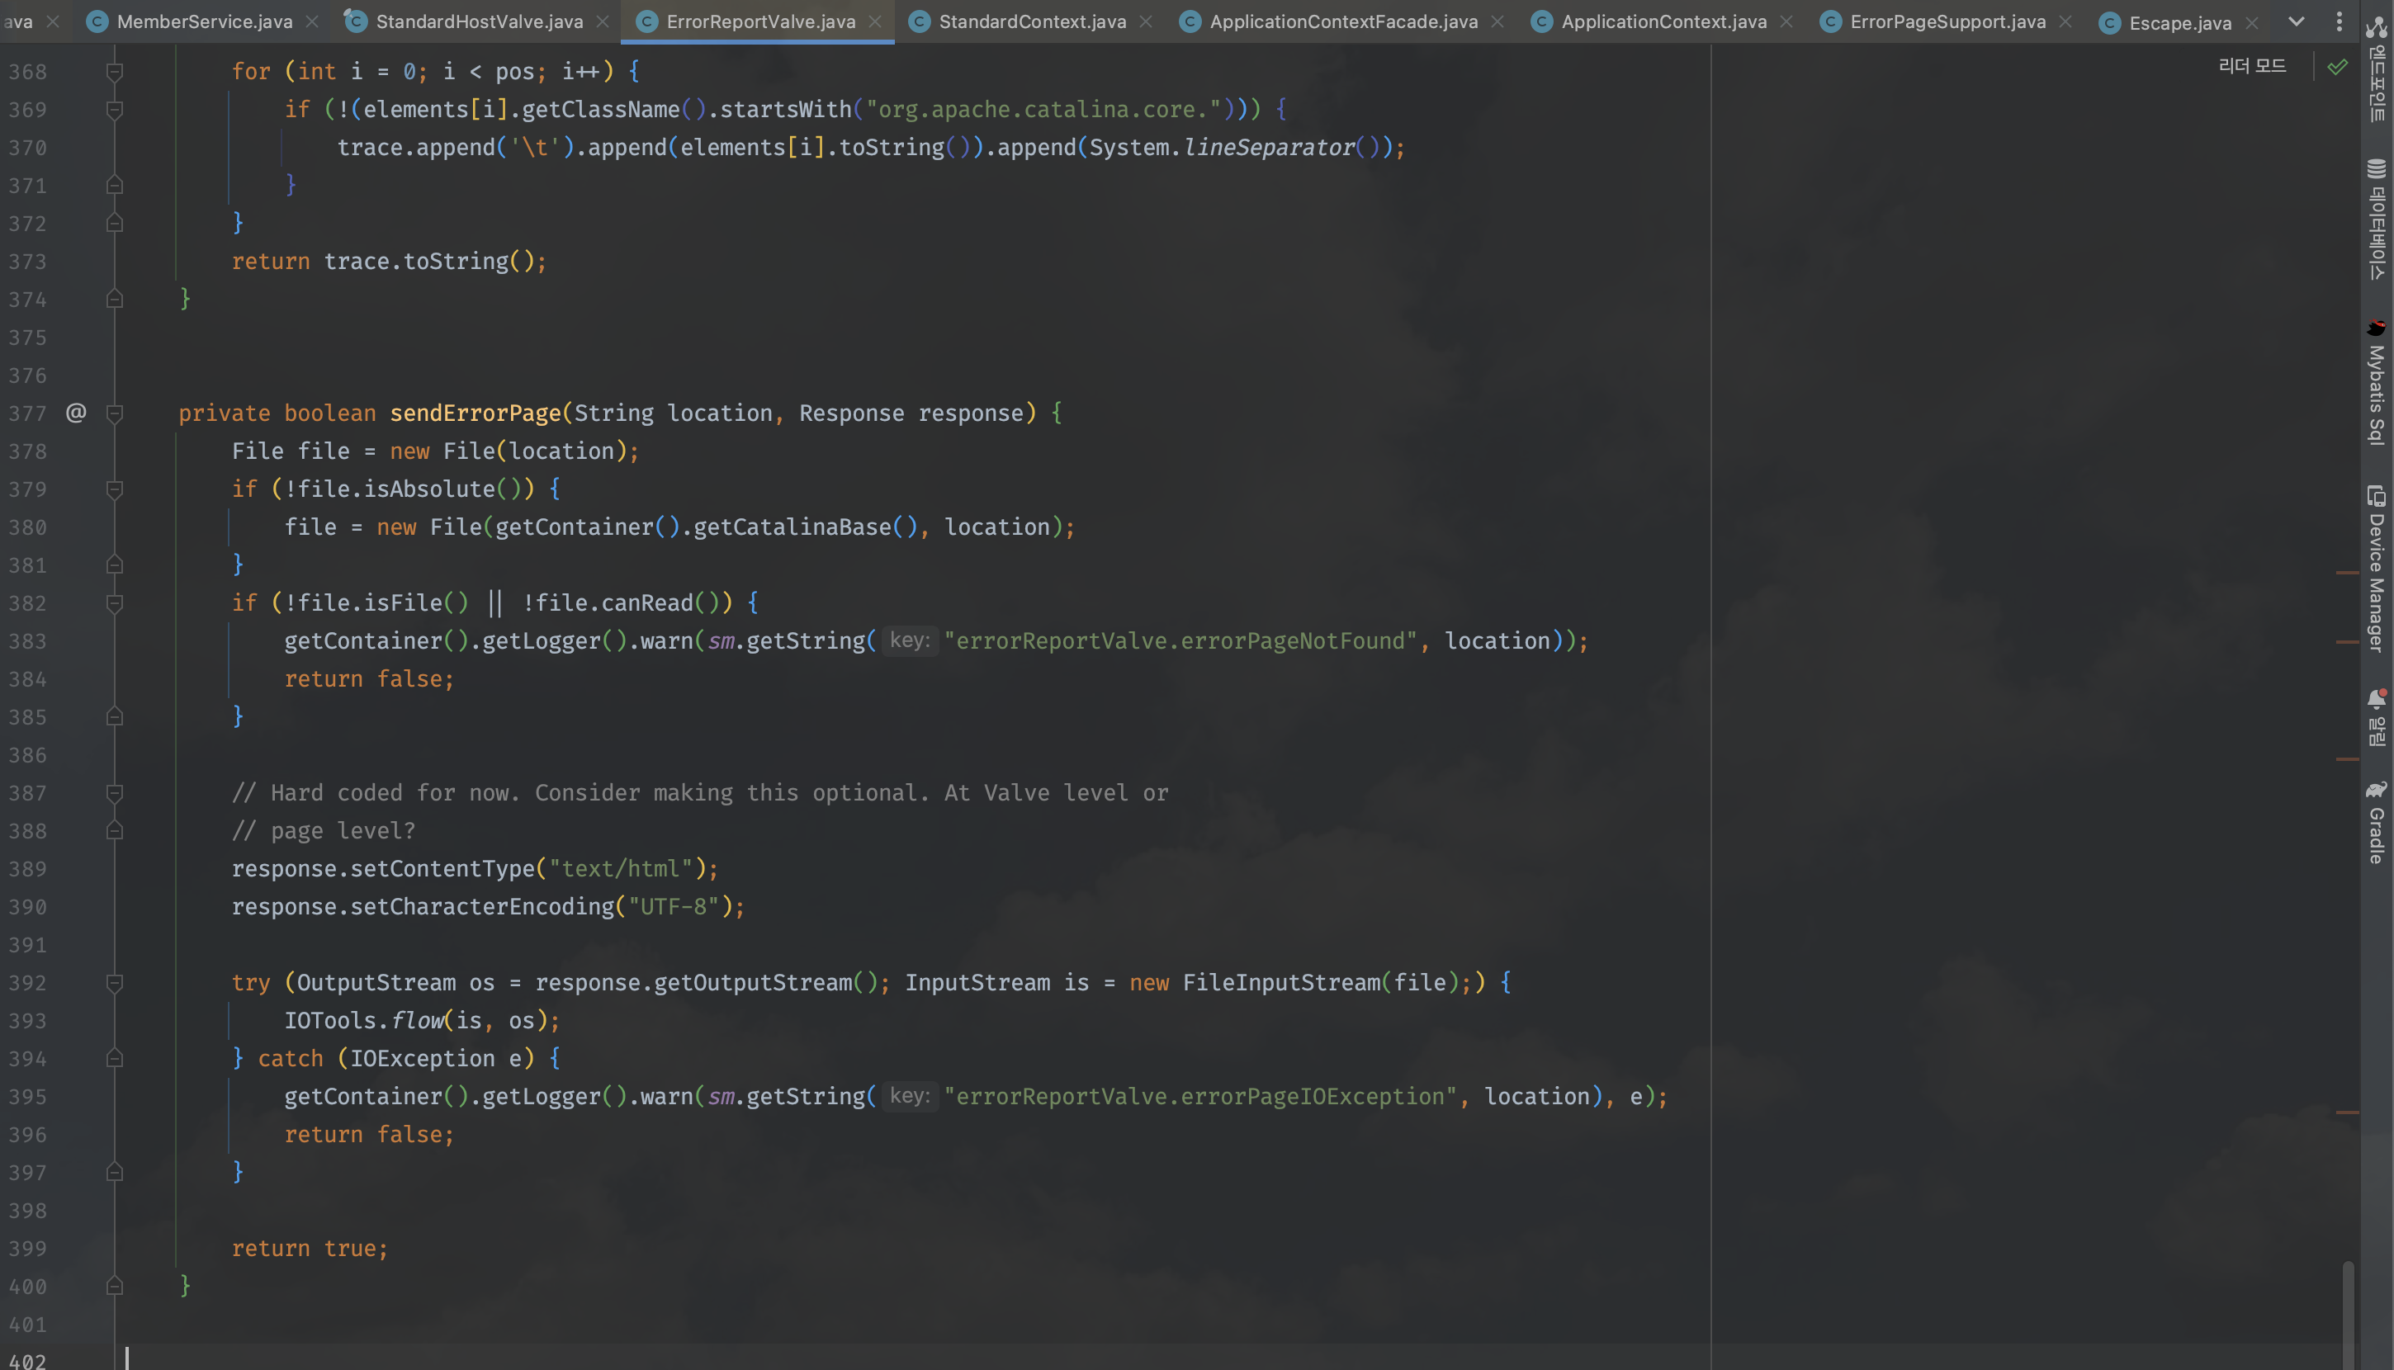The height and width of the screenshot is (1370, 2394).
Task: Click the "text/html" string literal
Action: (x=621, y=868)
